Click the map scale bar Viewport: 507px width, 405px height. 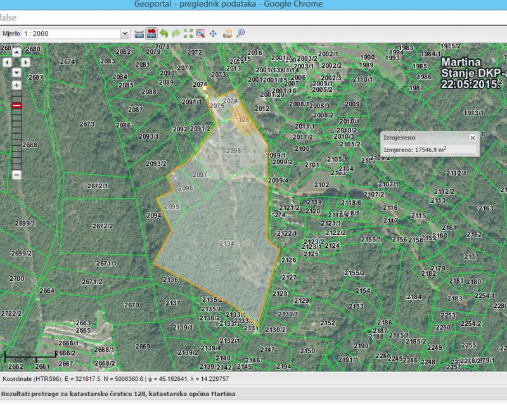[30, 357]
